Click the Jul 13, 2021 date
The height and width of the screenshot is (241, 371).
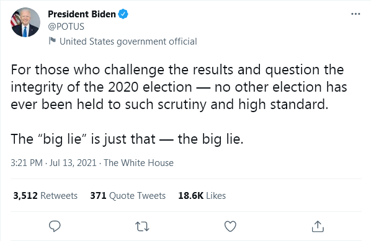[73, 163]
